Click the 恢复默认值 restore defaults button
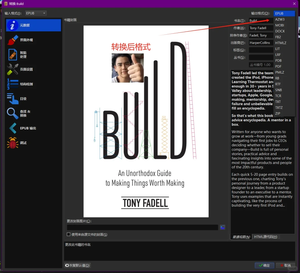This screenshot has width=300, height=273. 78,265
